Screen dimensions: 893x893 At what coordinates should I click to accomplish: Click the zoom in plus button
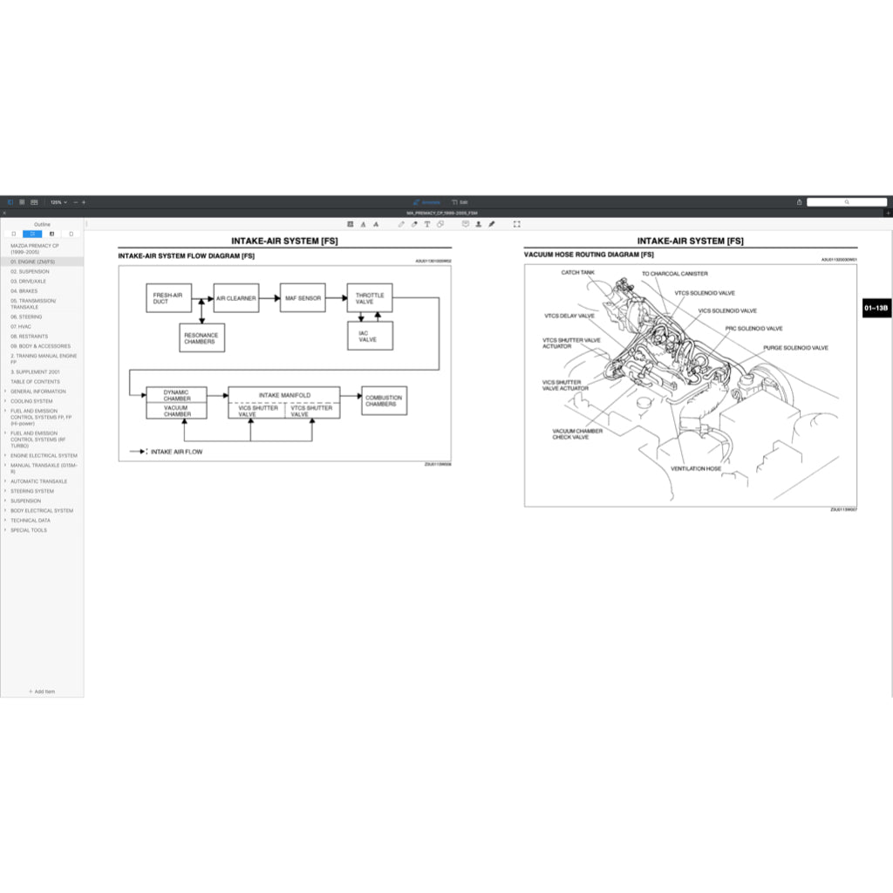[x=84, y=201]
